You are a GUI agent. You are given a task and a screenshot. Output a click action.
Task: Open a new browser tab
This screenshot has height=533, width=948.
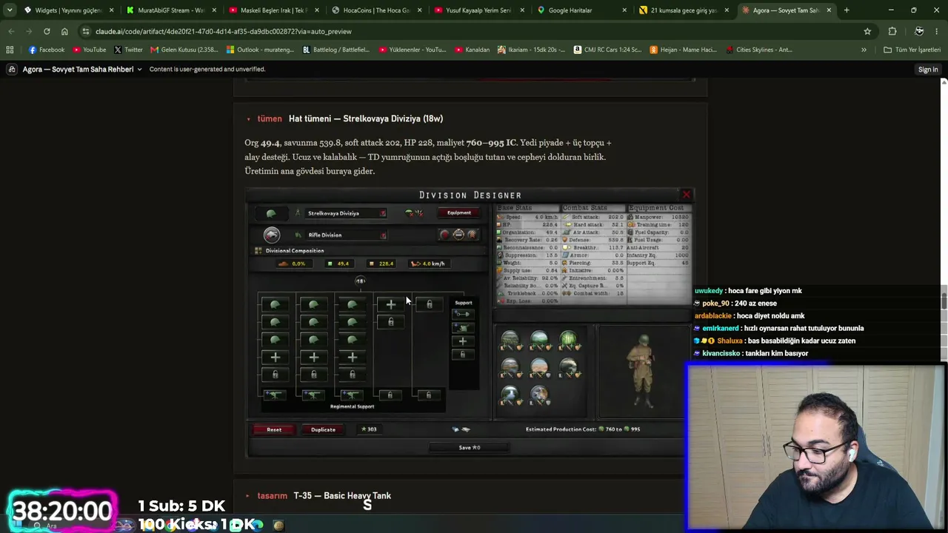(x=847, y=10)
